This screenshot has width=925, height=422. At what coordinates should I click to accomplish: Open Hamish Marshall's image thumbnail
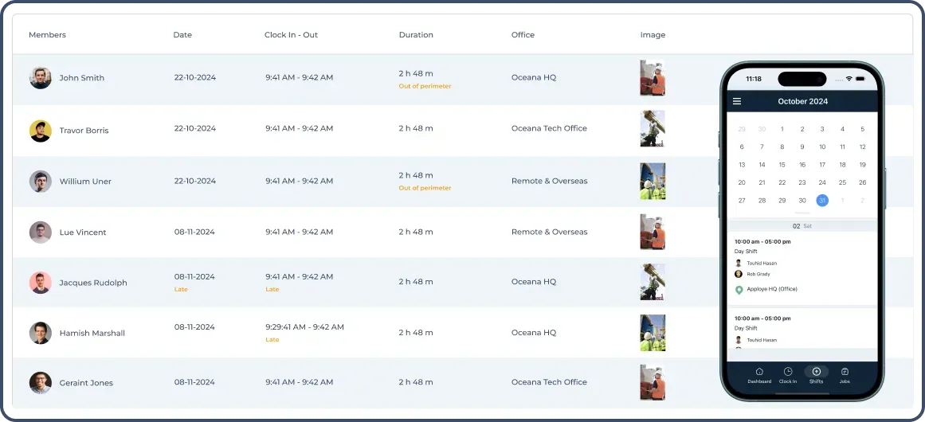click(652, 333)
